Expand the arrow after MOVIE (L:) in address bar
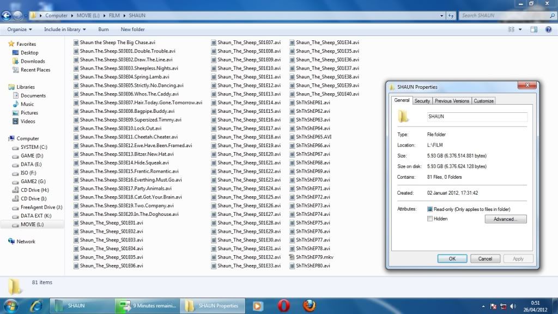Screen dimensions: 558x314 (104, 16)
